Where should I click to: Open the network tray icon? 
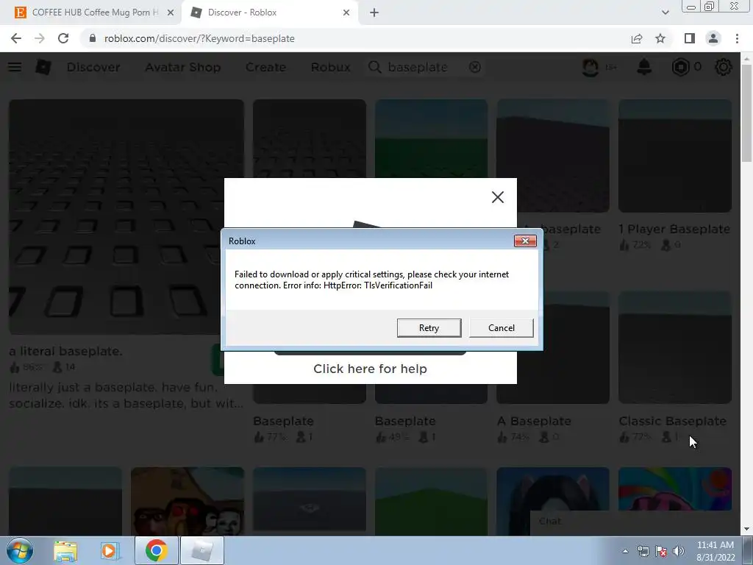pos(643,551)
